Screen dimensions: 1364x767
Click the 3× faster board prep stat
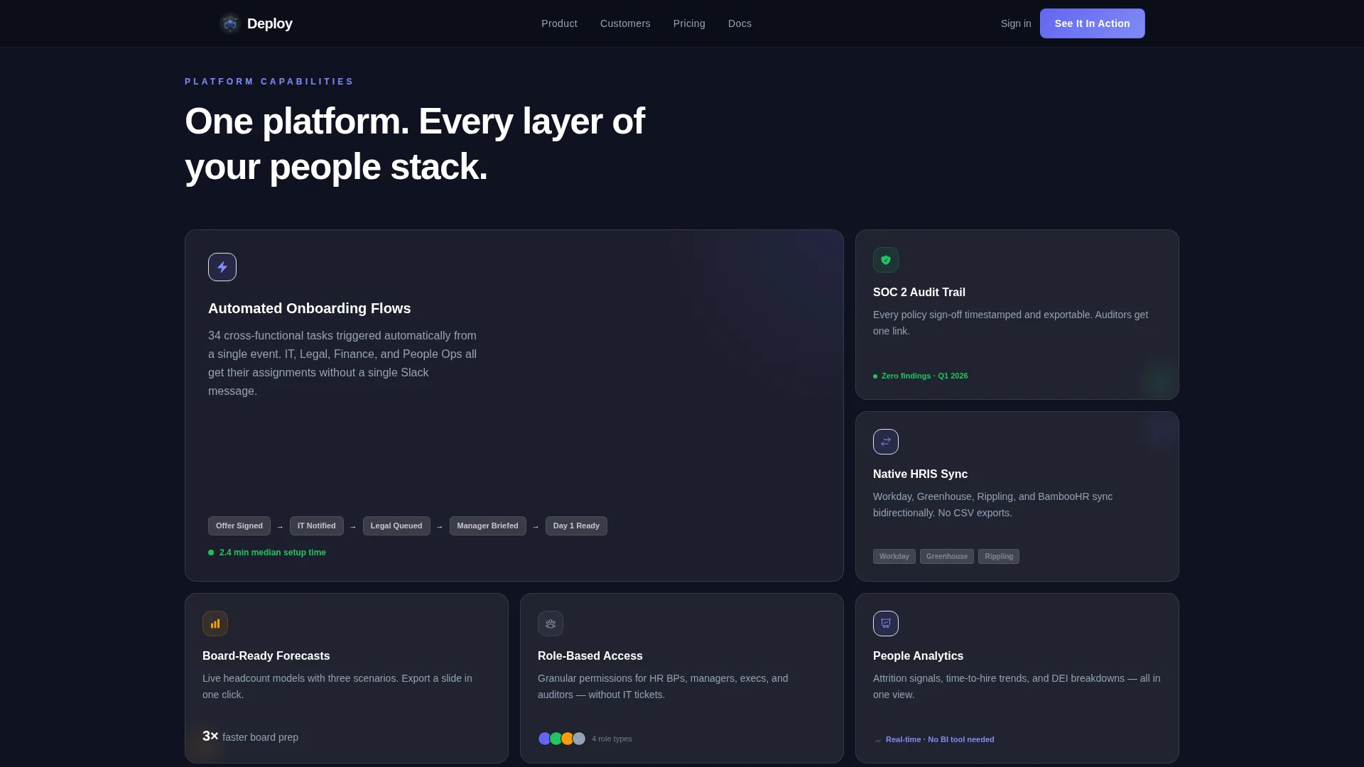[x=250, y=736]
